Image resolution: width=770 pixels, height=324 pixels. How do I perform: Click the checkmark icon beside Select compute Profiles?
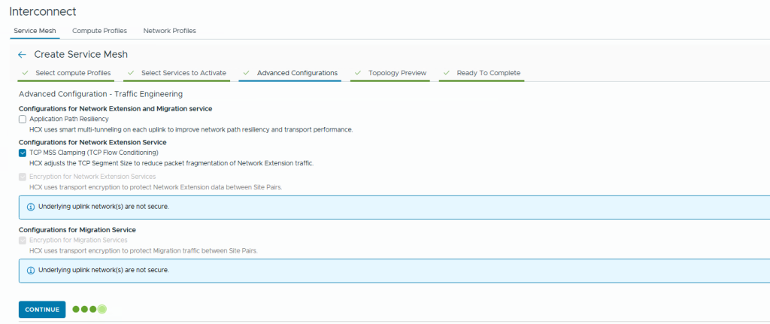(25, 73)
